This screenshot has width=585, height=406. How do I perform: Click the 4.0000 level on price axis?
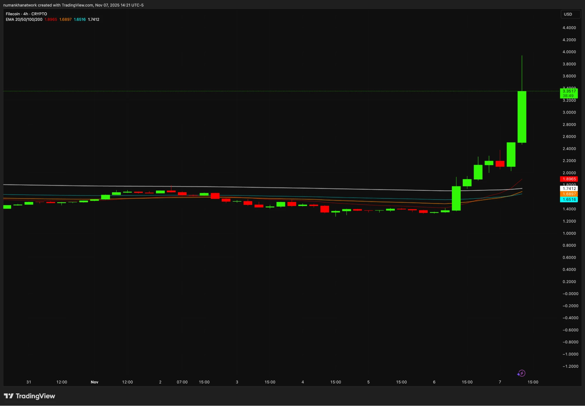point(569,52)
